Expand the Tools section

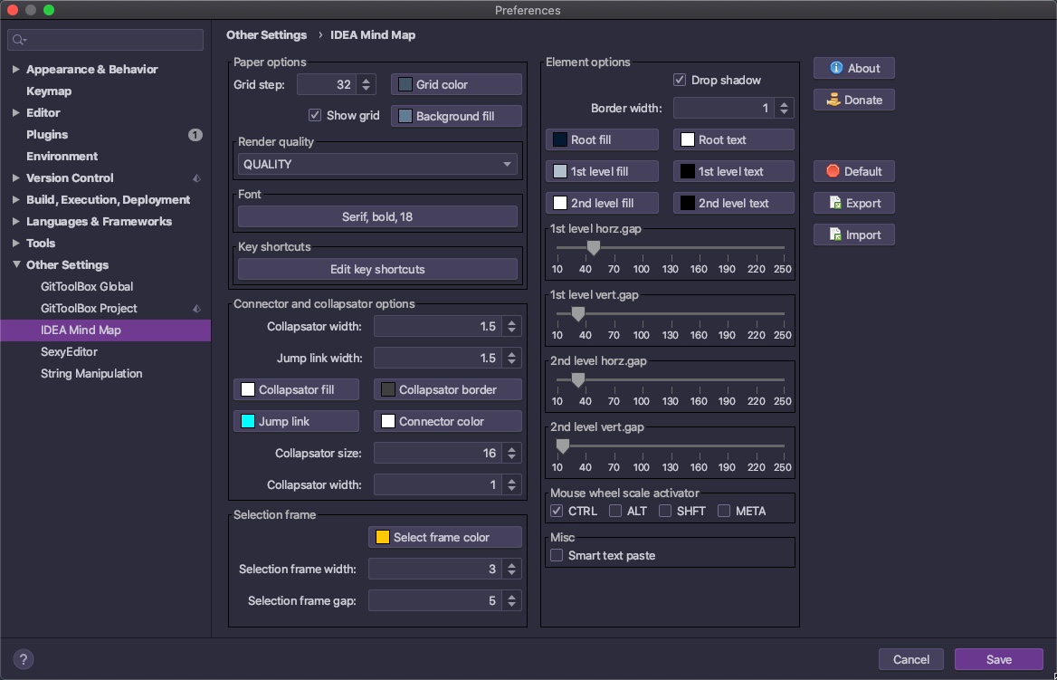pos(16,243)
